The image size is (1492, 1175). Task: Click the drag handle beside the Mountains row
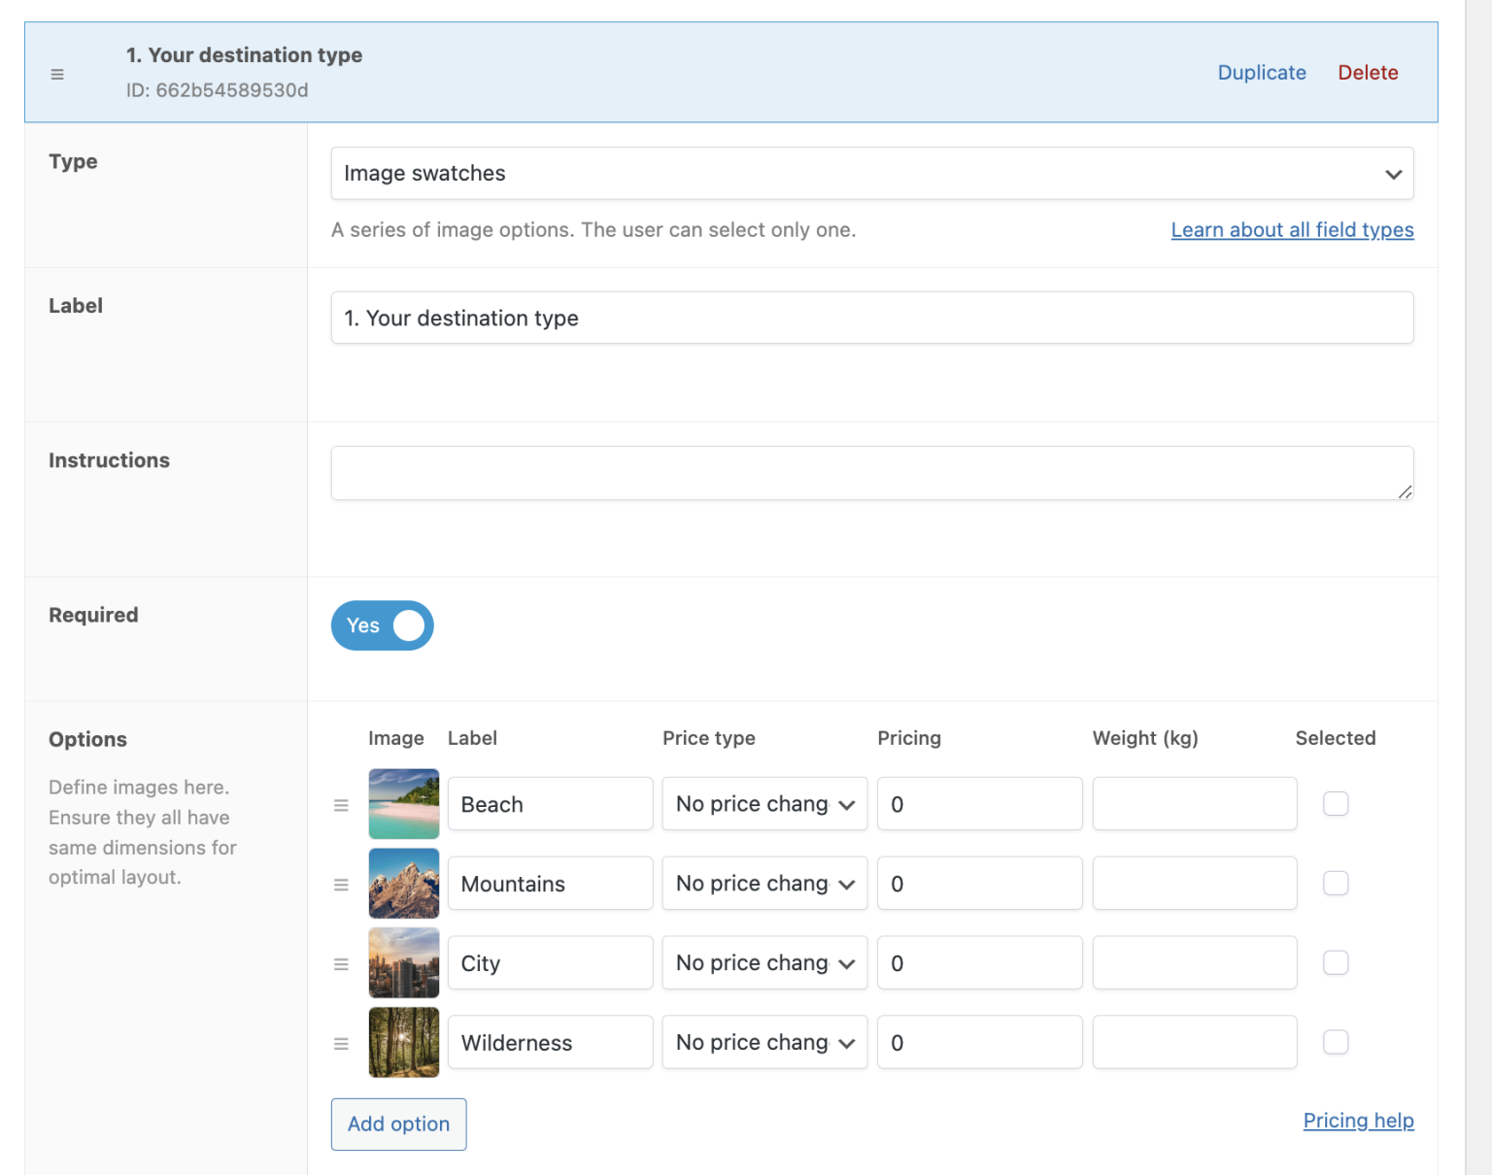(341, 883)
